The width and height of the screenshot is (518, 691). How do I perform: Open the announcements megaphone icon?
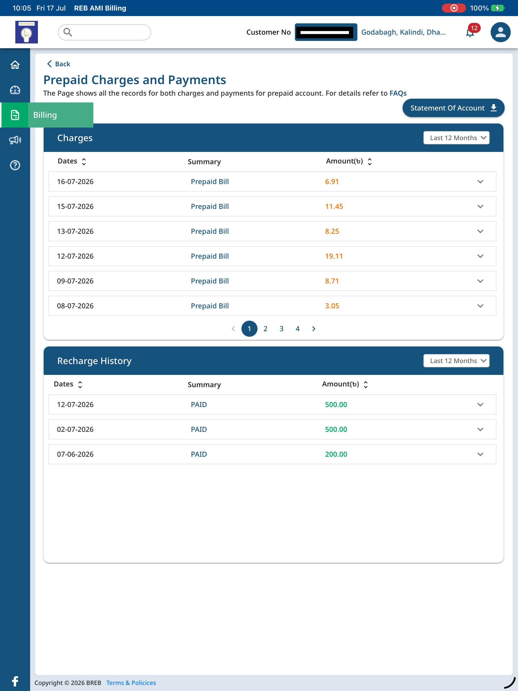pyautogui.click(x=15, y=140)
